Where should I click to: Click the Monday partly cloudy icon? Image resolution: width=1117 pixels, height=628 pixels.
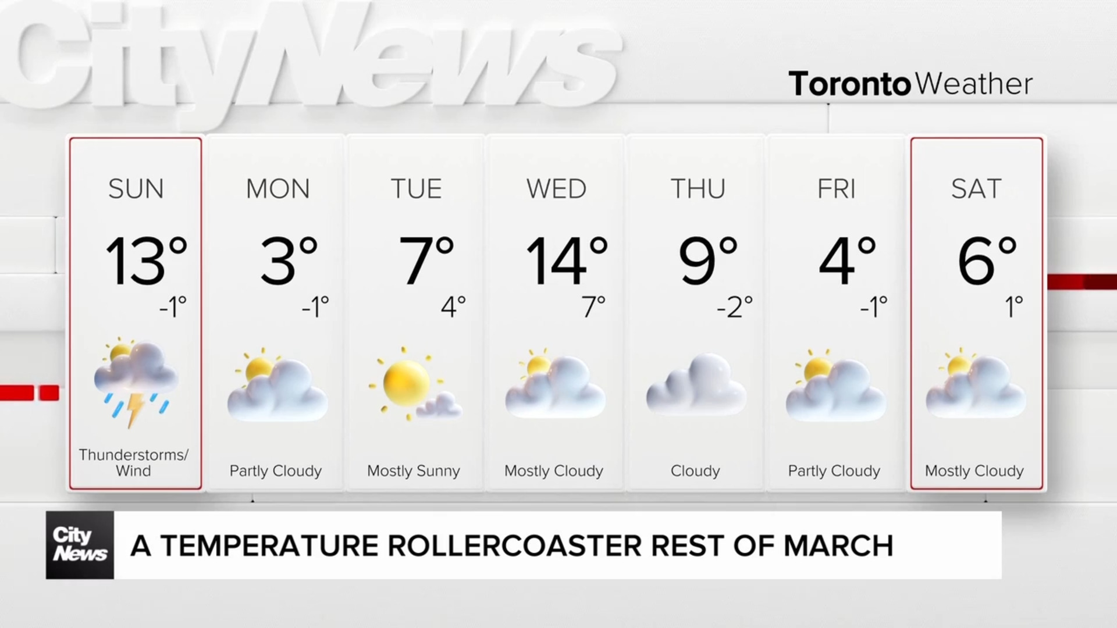coord(278,384)
